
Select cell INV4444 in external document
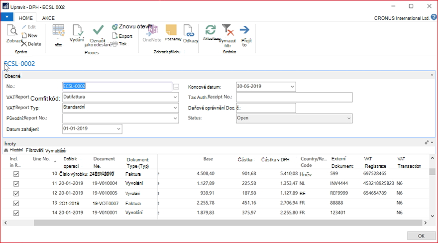[x=339, y=183]
